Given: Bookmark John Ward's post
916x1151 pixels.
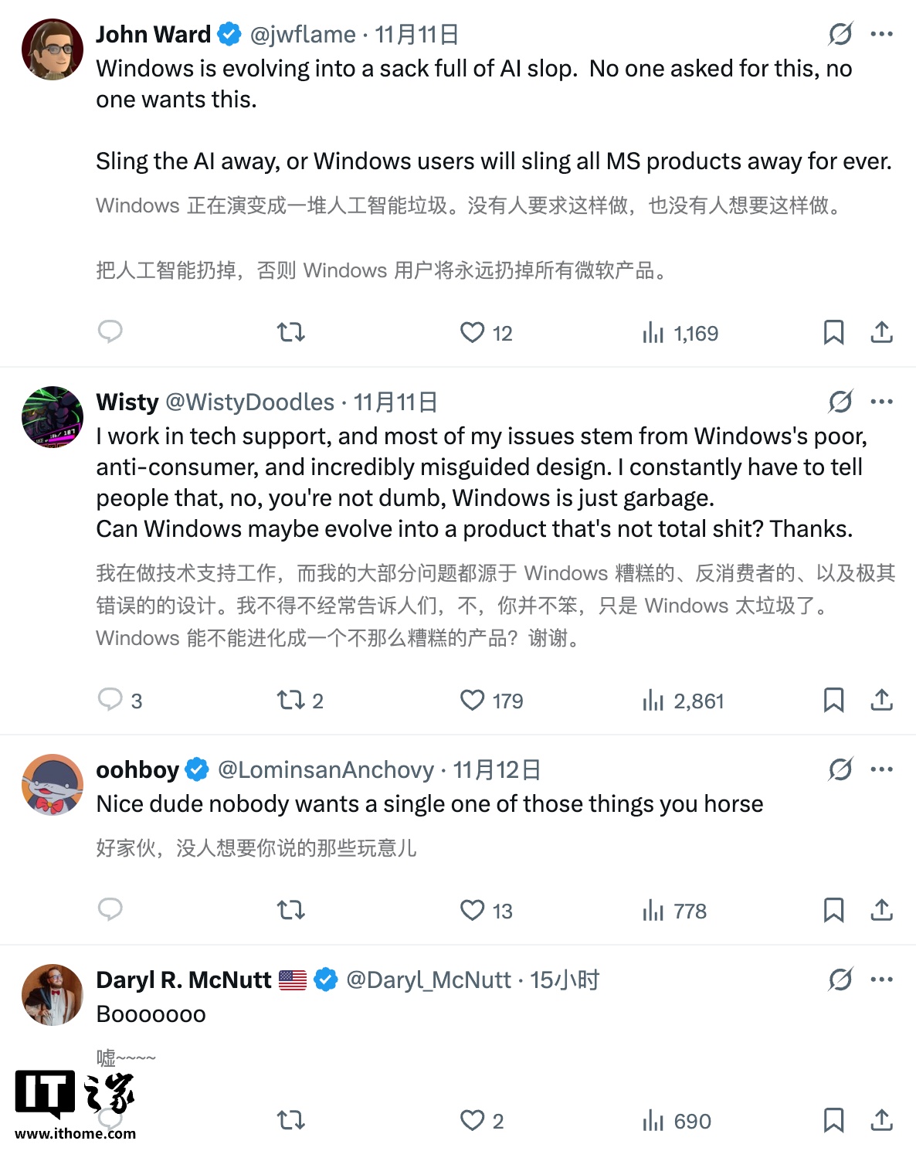Looking at the screenshot, I should point(833,332).
